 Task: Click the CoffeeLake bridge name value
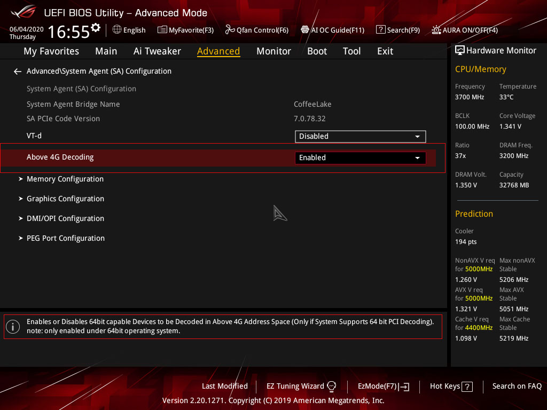pos(312,104)
